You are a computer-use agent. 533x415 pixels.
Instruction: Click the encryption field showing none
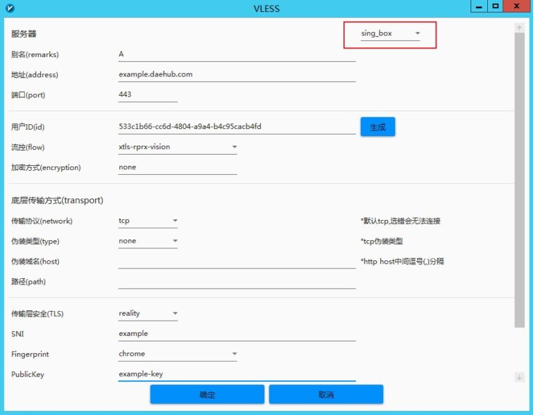click(177, 167)
